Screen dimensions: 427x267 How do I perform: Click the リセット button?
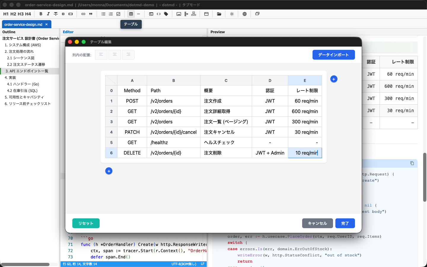click(x=86, y=223)
